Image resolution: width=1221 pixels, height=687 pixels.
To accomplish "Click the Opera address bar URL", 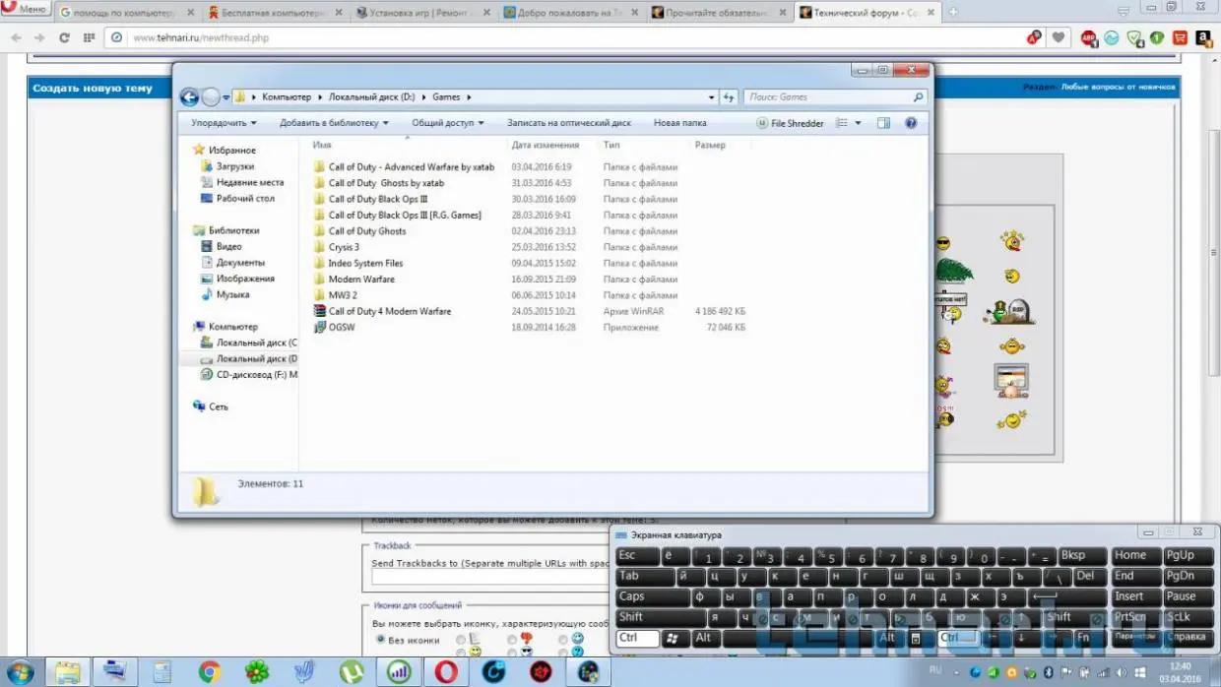I will coord(200,37).
